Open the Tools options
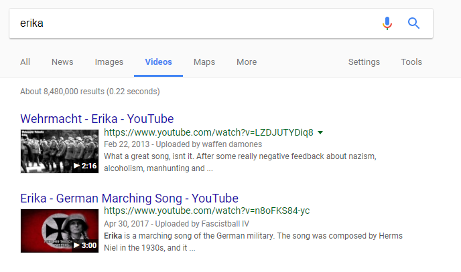This screenshot has height=272, width=461. tap(411, 62)
